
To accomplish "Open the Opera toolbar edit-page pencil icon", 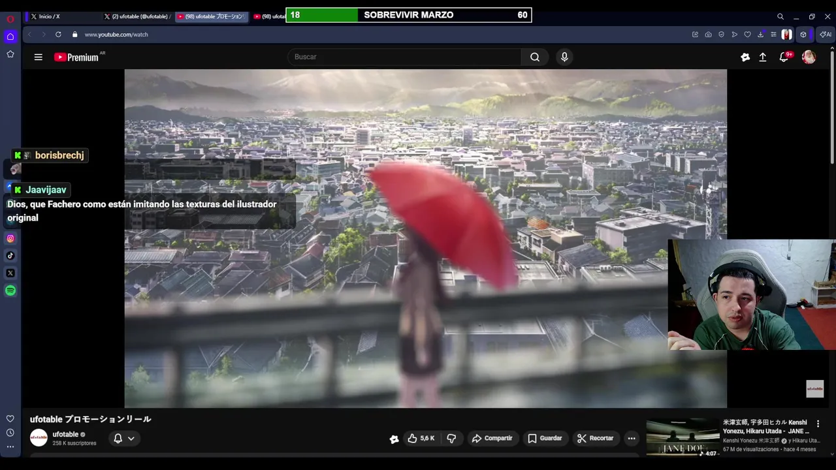I will 695,35.
